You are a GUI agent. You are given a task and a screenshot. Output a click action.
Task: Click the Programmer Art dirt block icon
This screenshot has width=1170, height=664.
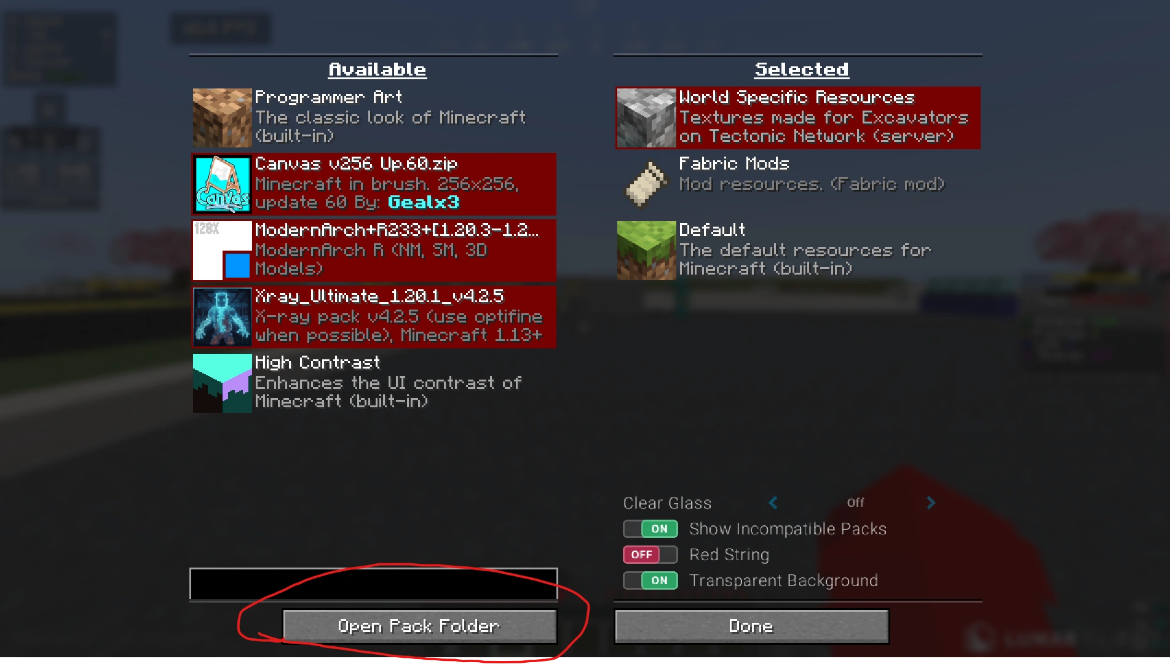(x=222, y=118)
